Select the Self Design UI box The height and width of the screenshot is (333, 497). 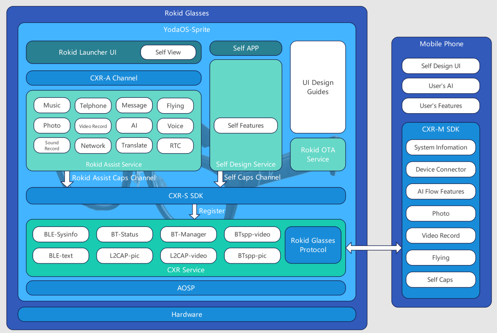pos(441,66)
